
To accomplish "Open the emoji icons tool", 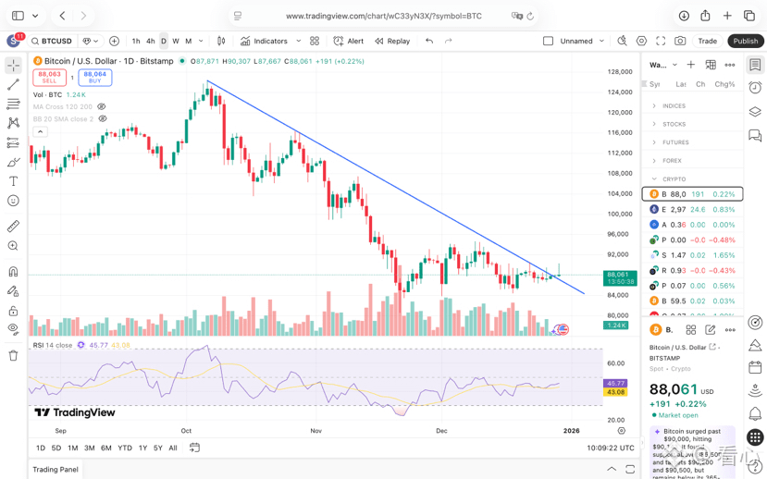I will tap(13, 201).
